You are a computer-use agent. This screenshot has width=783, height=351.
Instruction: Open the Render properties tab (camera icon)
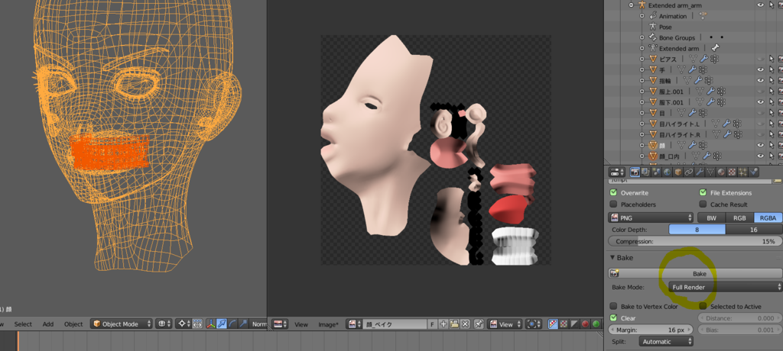click(x=635, y=172)
